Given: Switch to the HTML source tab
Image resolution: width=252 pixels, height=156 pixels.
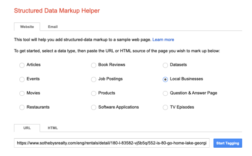Looking at the screenshot, I should pos(53,128).
